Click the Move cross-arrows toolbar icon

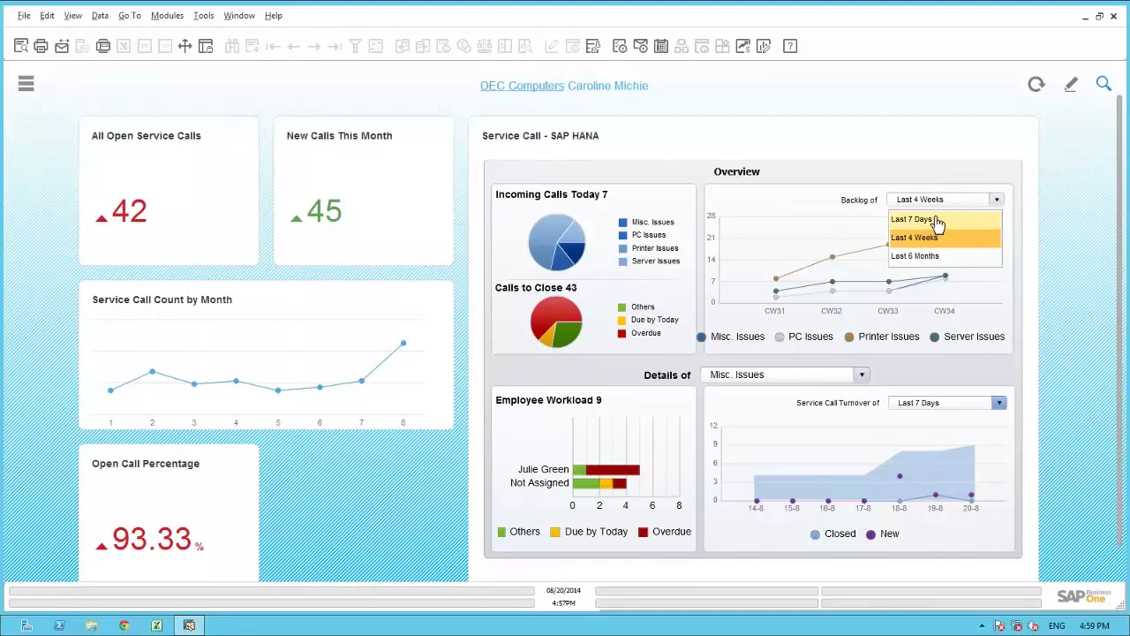click(185, 46)
